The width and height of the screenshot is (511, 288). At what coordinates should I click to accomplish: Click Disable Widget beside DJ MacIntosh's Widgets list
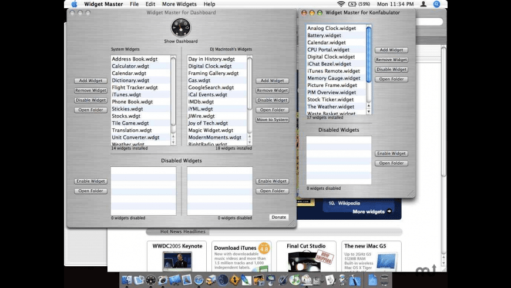pyautogui.click(x=272, y=100)
